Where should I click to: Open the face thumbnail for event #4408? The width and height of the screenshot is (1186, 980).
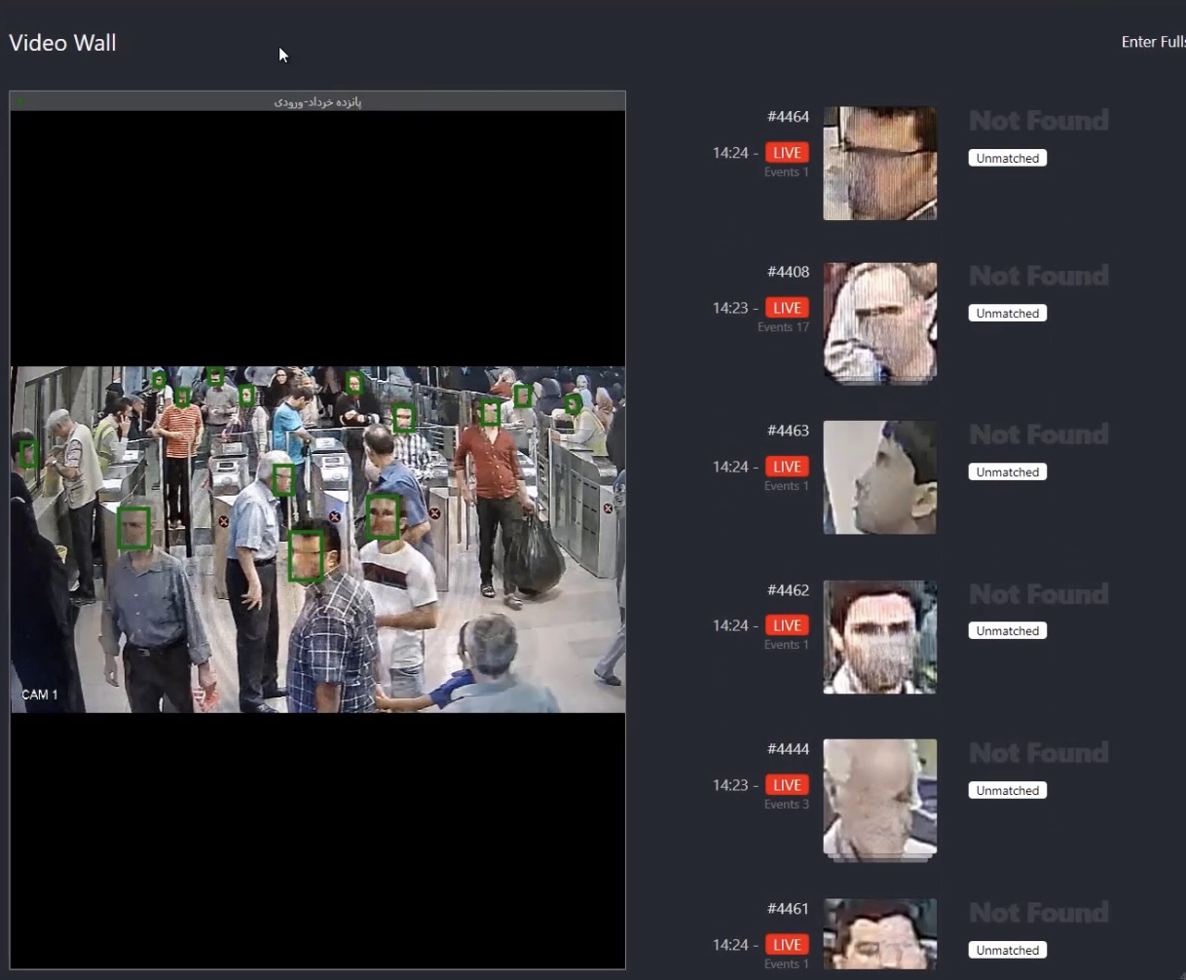pos(879,322)
